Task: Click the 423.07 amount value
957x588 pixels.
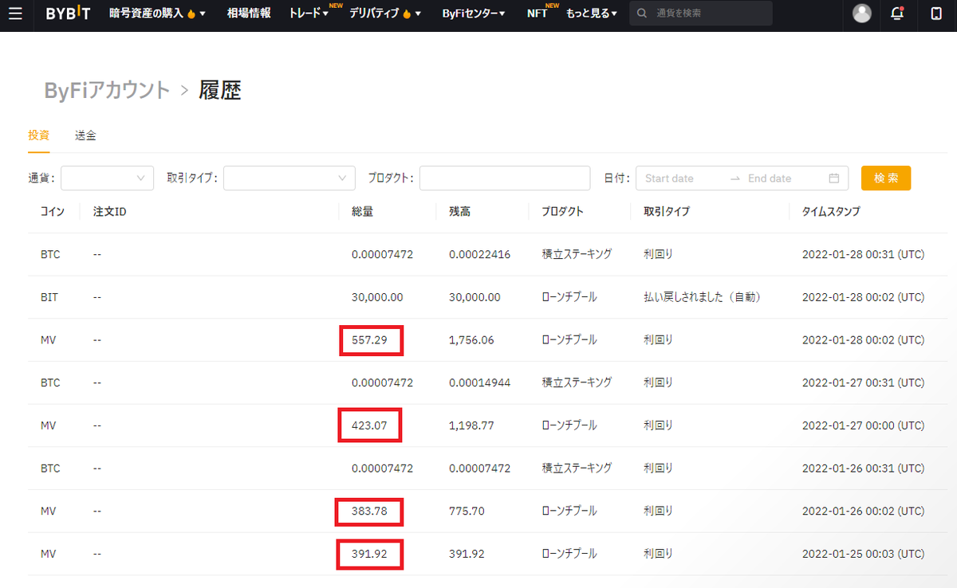Action: point(369,425)
